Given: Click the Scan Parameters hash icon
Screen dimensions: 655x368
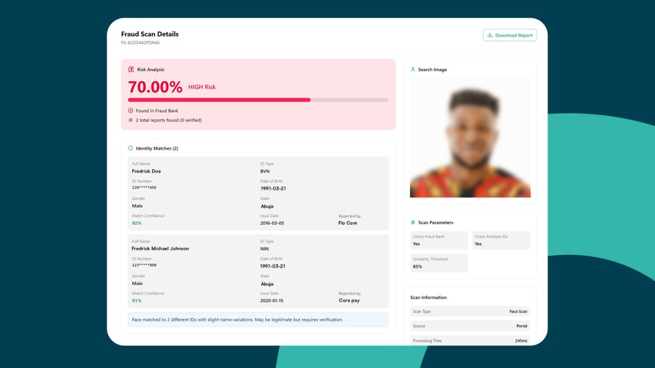Looking at the screenshot, I should tap(413, 222).
